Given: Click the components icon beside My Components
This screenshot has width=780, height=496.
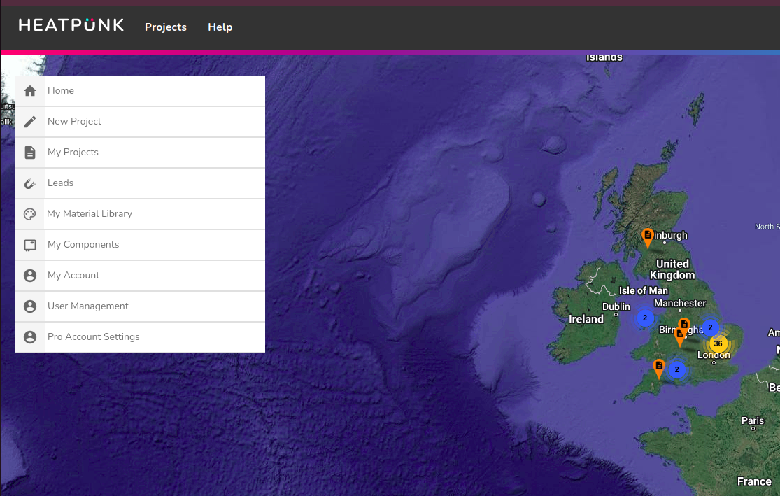Looking at the screenshot, I should pos(30,245).
